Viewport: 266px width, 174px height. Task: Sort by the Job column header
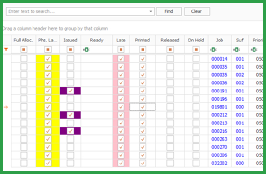tap(220, 40)
